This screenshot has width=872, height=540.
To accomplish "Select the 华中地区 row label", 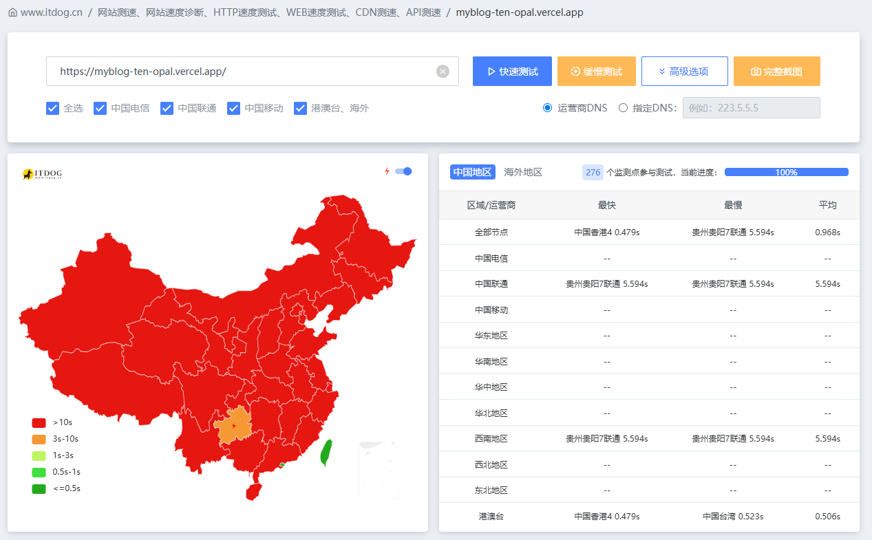I will point(491,387).
